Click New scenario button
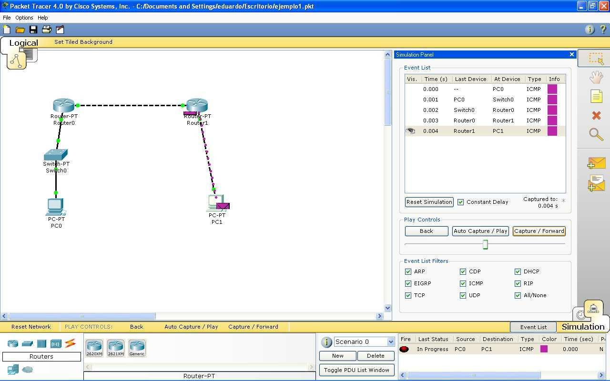 tap(337, 356)
